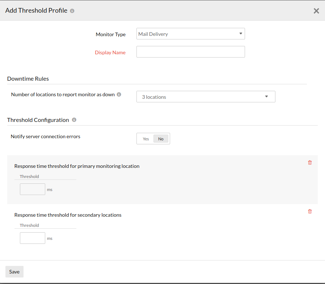Viewport: 325px width, 284px height.
Task: Click the Downtime Rules section heading
Action: tap(28, 79)
